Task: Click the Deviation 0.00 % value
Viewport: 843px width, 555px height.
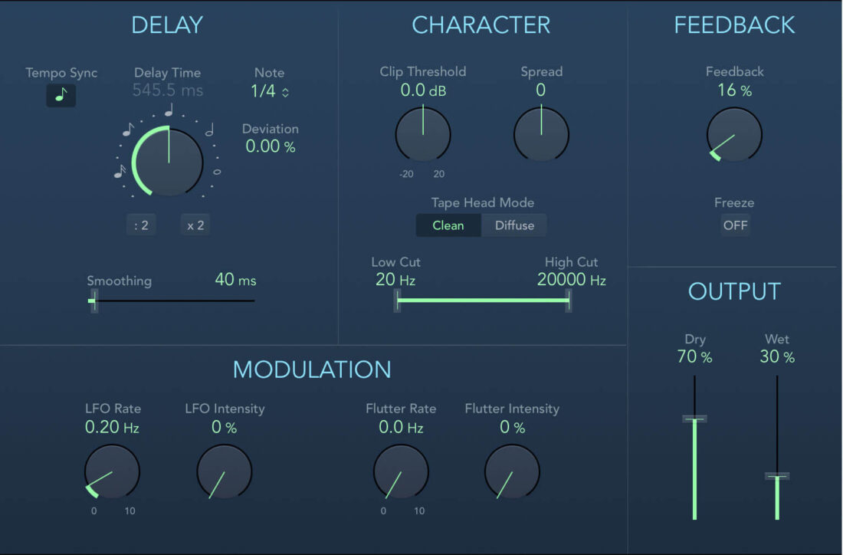Action: [271, 146]
